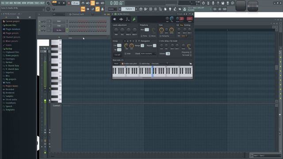Open the HELP menu
Viewport: 283px width, 159px height.
point(42,3)
